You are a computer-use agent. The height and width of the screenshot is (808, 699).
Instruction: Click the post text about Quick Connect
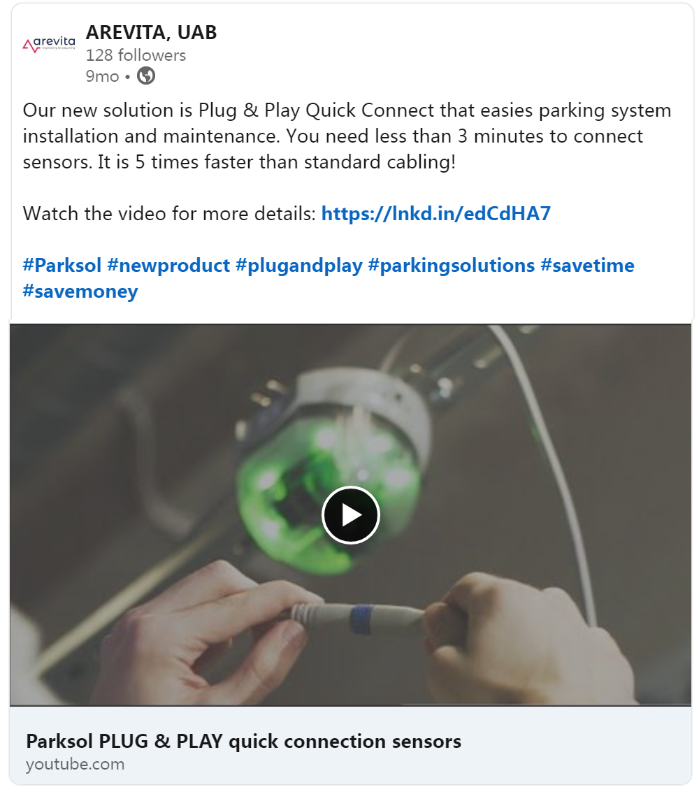(347, 136)
